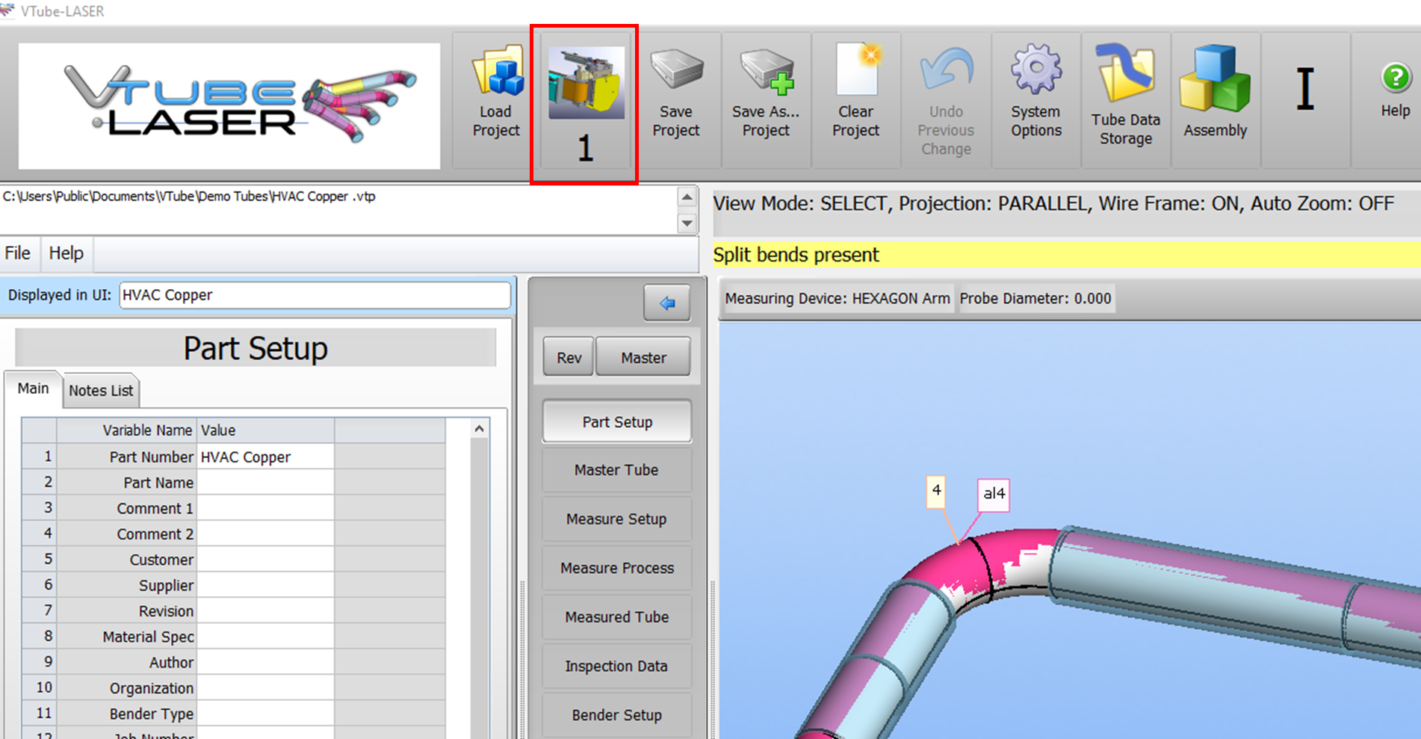Click the Comment 2 value cell
Image resolution: width=1421 pixels, height=739 pixels.
pyautogui.click(x=265, y=534)
